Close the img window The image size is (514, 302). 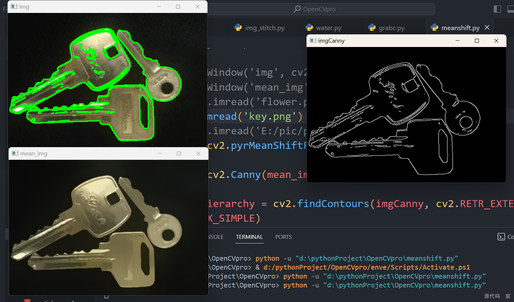pos(198,7)
